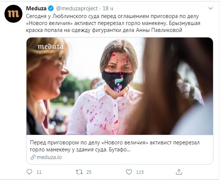Open the reply speech bubble icon
The width and height of the screenshot is (220, 180).
(x=29, y=172)
